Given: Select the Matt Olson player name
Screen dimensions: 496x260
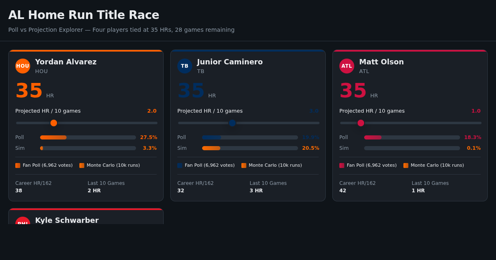Looking at the screenshot, I should (x=382, y=62).
